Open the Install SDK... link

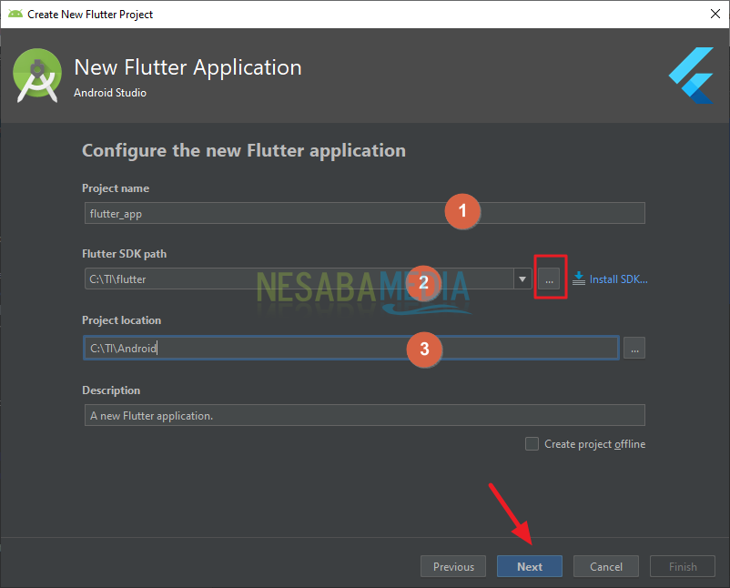coord(618,279)
